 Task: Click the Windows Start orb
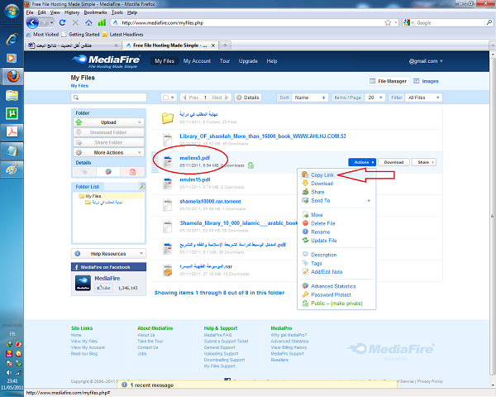coord(12,12)
